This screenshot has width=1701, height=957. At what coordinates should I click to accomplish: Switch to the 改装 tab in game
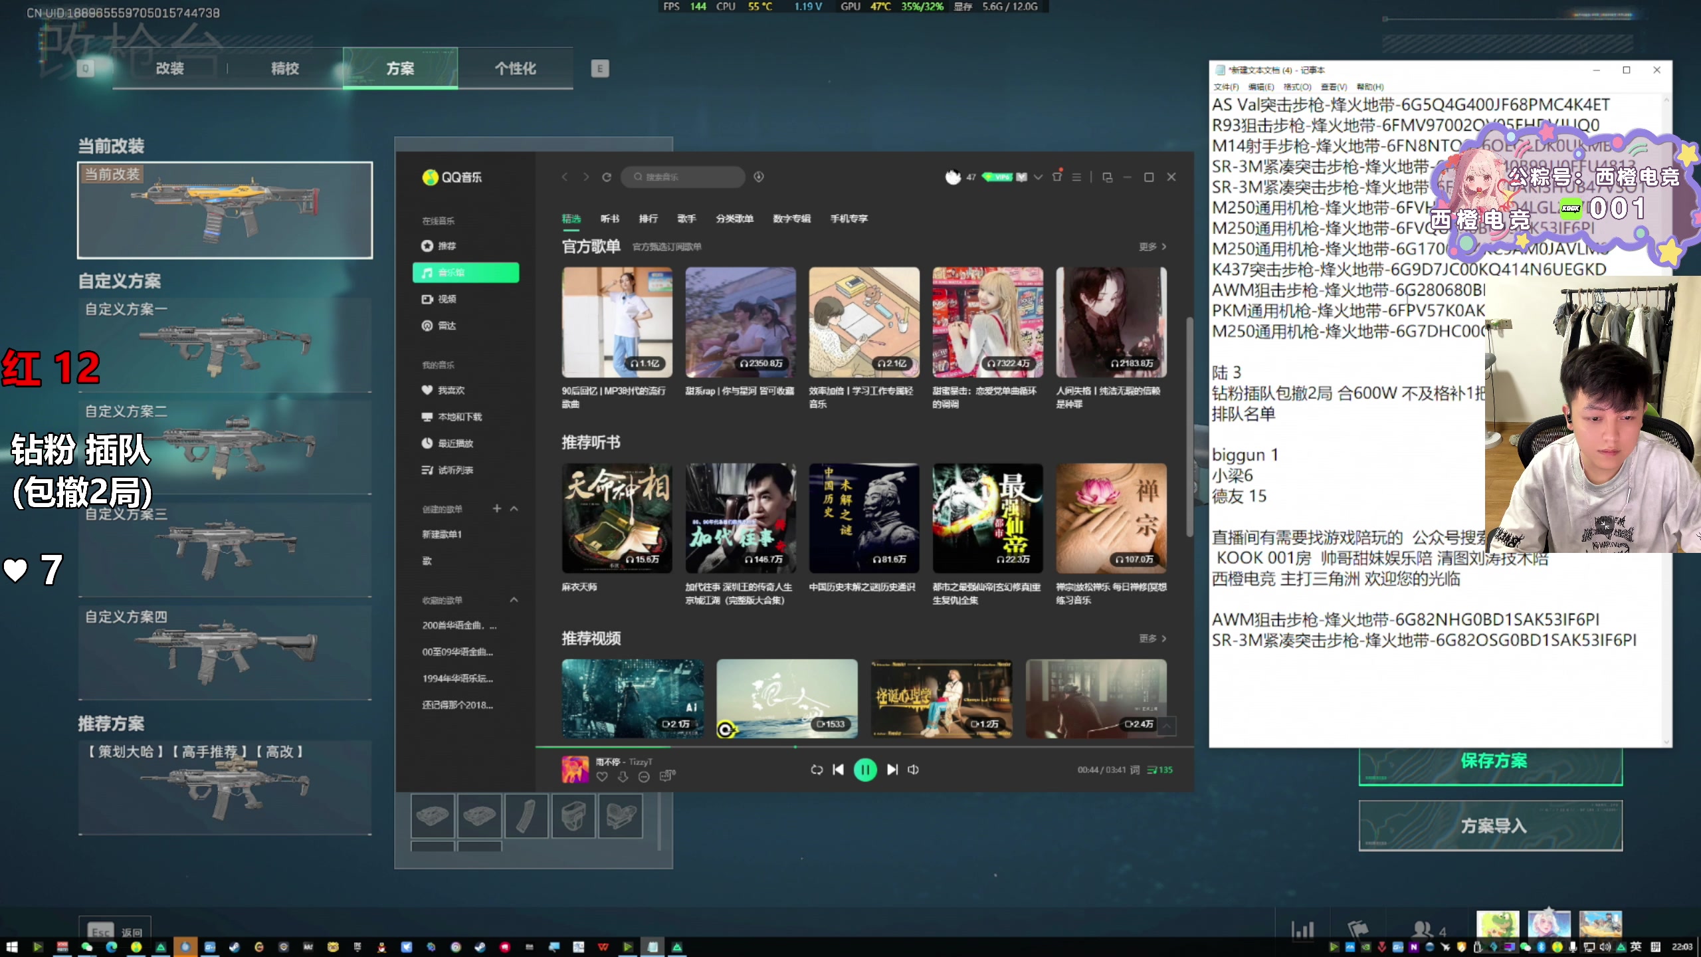click(x=170, y=68)
